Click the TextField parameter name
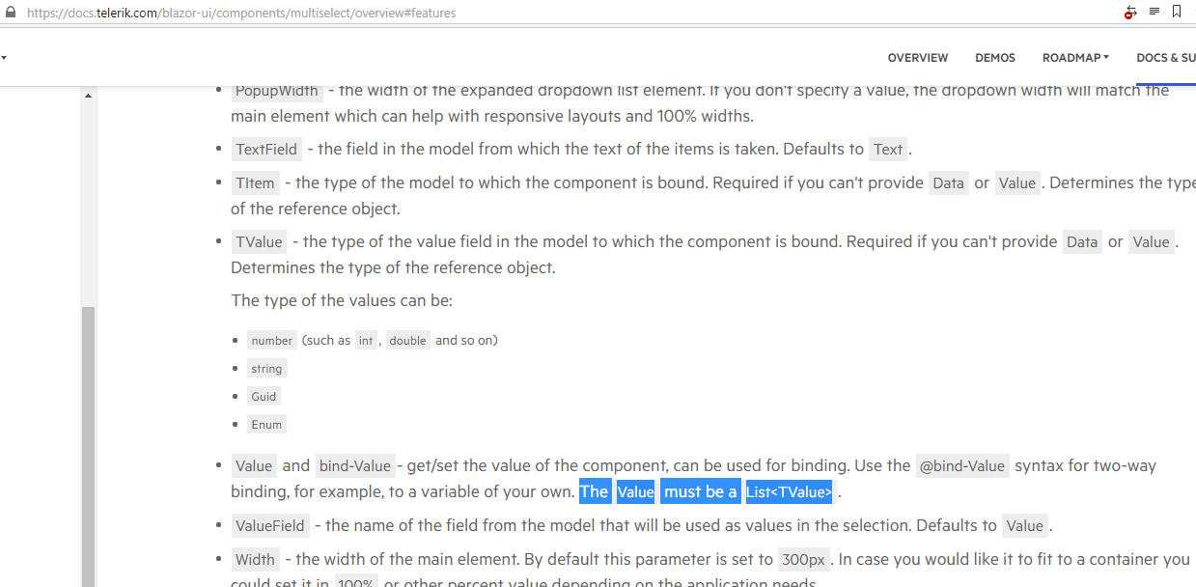The height and width of the screenshot is (587, 1196). [x=266, y=150]
